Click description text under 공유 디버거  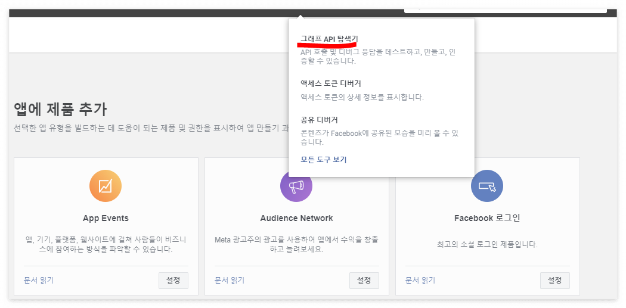[379, 137]
